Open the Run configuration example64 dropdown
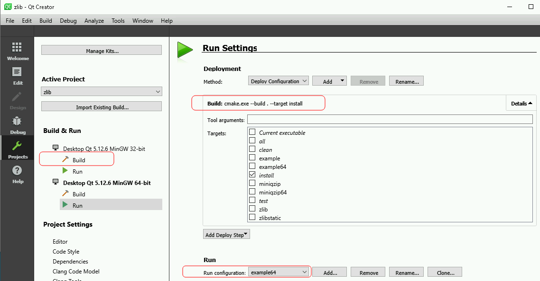This screenshot has height=281, width=540. coord(278,272)
